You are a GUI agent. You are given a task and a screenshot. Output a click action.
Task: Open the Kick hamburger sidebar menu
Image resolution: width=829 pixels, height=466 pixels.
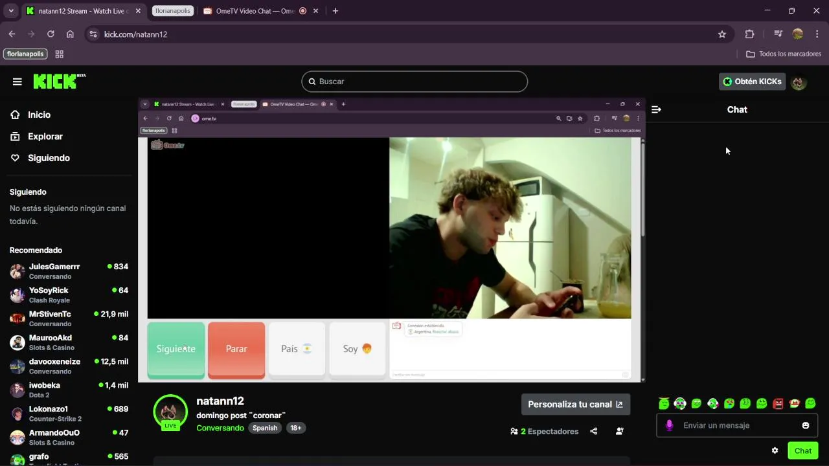[17, 82]
